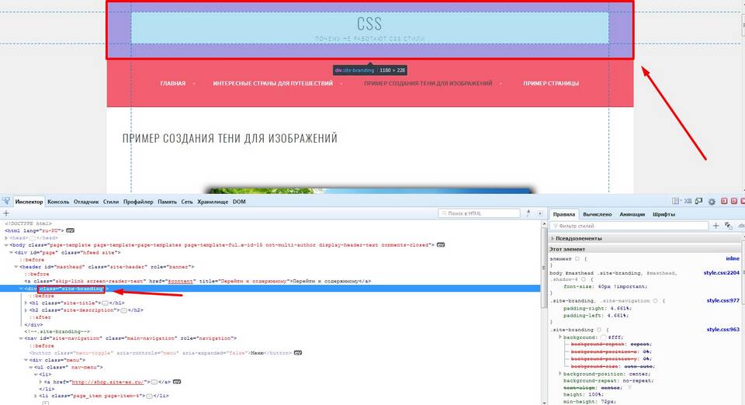Image resolution: width=745 pixels, height=405 pixels.
Task: Click the CSS site title
Action: (369, 23)
